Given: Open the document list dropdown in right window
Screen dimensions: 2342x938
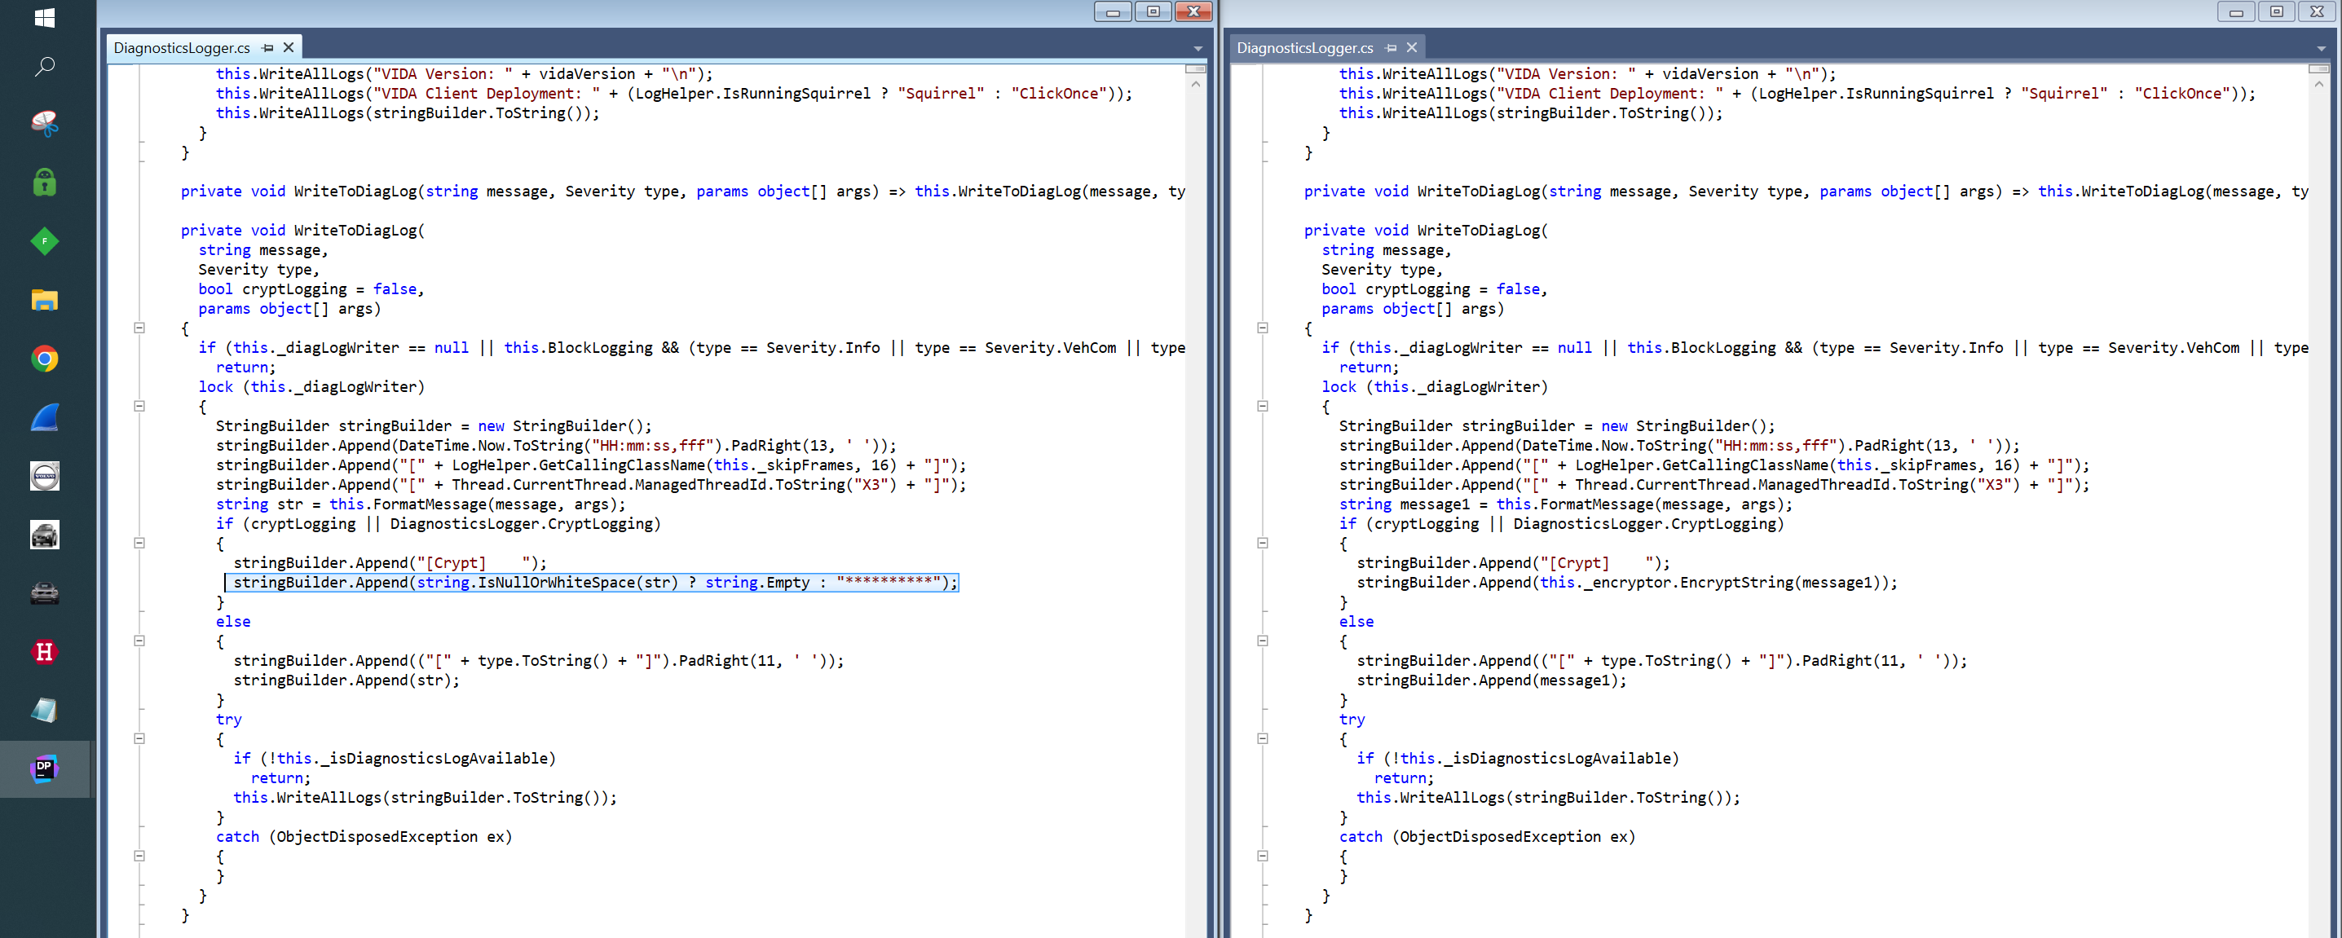Looking at the screenshot, I should point(2320,49).
